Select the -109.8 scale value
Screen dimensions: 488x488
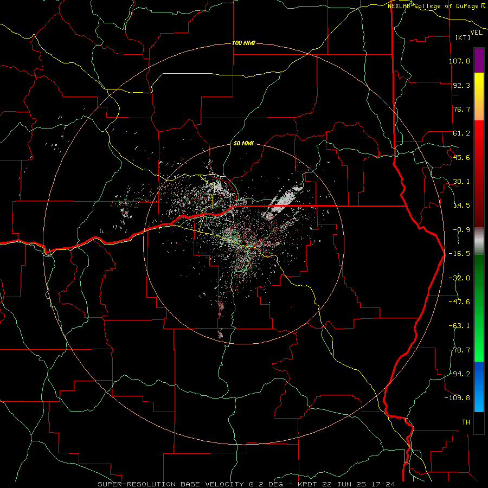point(457,398)
